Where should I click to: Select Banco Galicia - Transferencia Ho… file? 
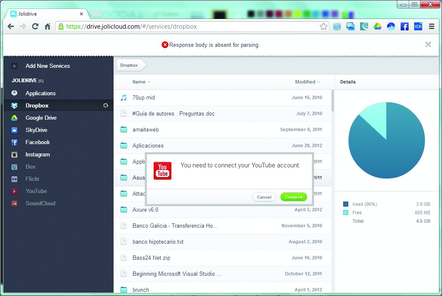click(x=222, y=226)
